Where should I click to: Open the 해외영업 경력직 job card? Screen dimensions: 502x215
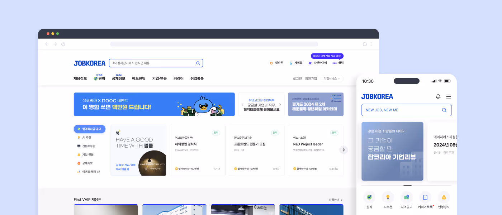coord(198,150)
